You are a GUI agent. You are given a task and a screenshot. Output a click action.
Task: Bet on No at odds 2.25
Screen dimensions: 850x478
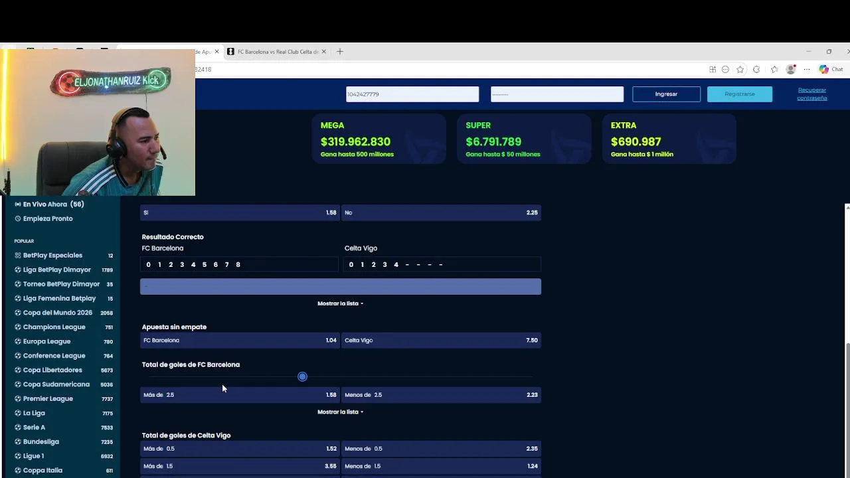[x=441, y=212]
